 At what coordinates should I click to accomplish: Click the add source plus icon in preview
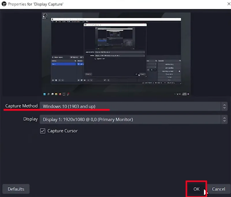tap(78, 80)
